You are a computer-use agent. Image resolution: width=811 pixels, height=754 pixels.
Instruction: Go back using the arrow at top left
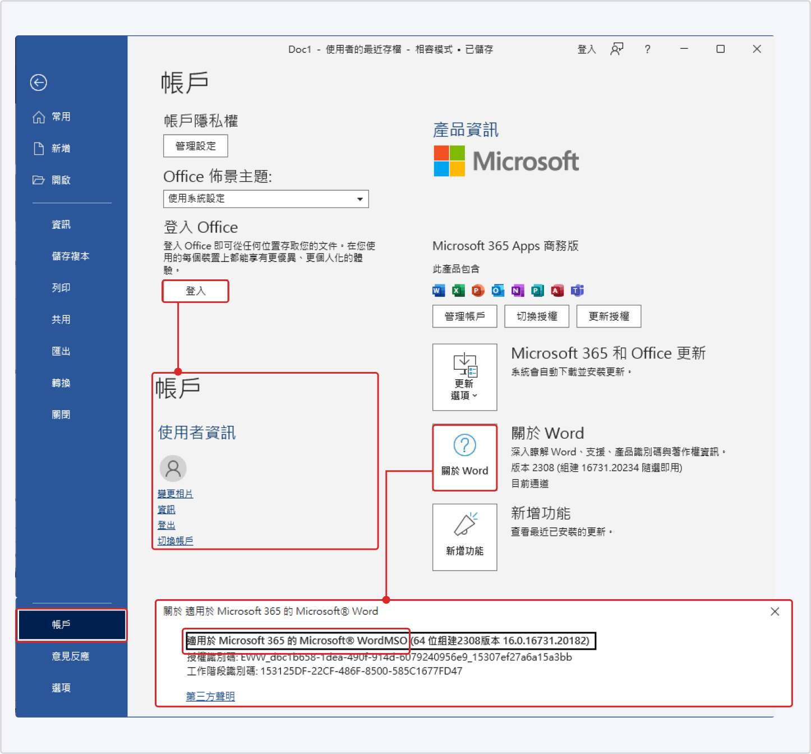pos(38,82)
